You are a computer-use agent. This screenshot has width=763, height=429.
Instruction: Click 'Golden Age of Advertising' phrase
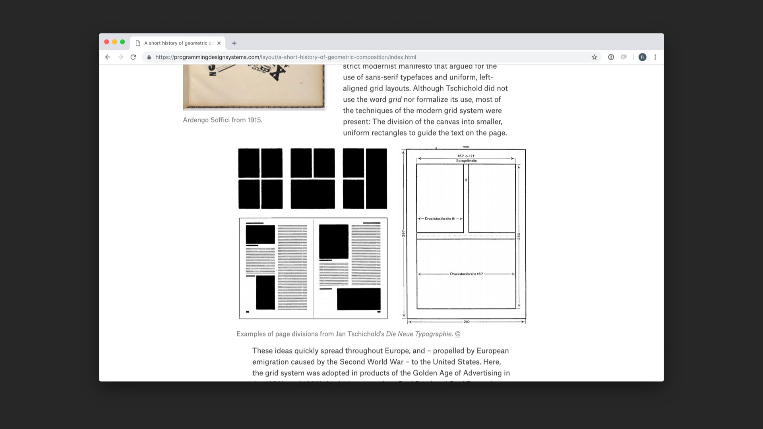[457, 373]
